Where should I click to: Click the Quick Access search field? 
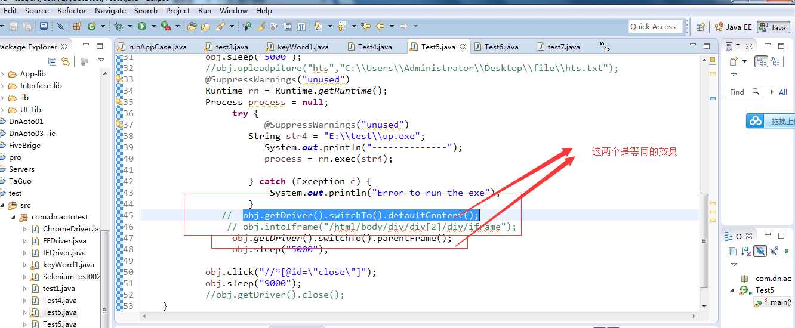[x=655, y=27]
